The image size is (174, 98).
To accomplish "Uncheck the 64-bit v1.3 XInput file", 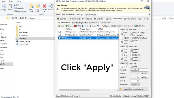I will pyautogui.click(x=132, y=57).
